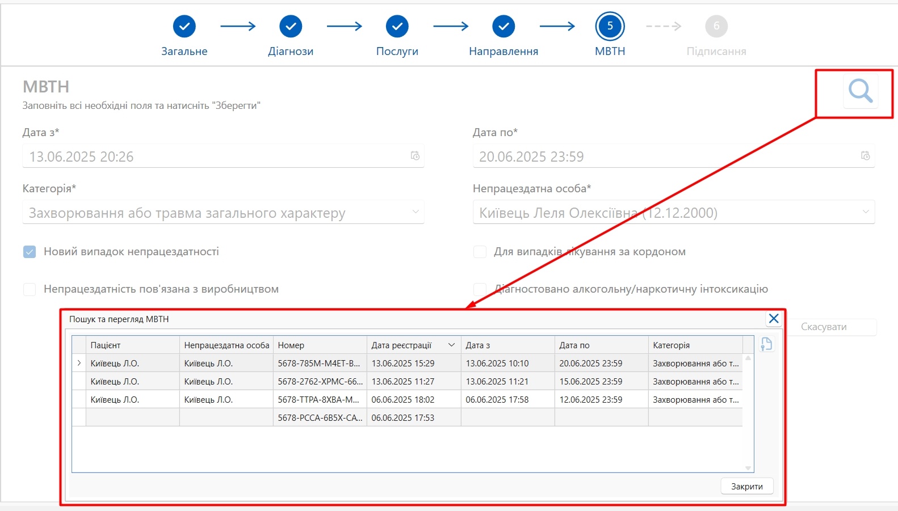Viewport: 898px width, 511px height.
Task: Select Дата по 15.06.2025 23:59 cell
Action: 601,381
